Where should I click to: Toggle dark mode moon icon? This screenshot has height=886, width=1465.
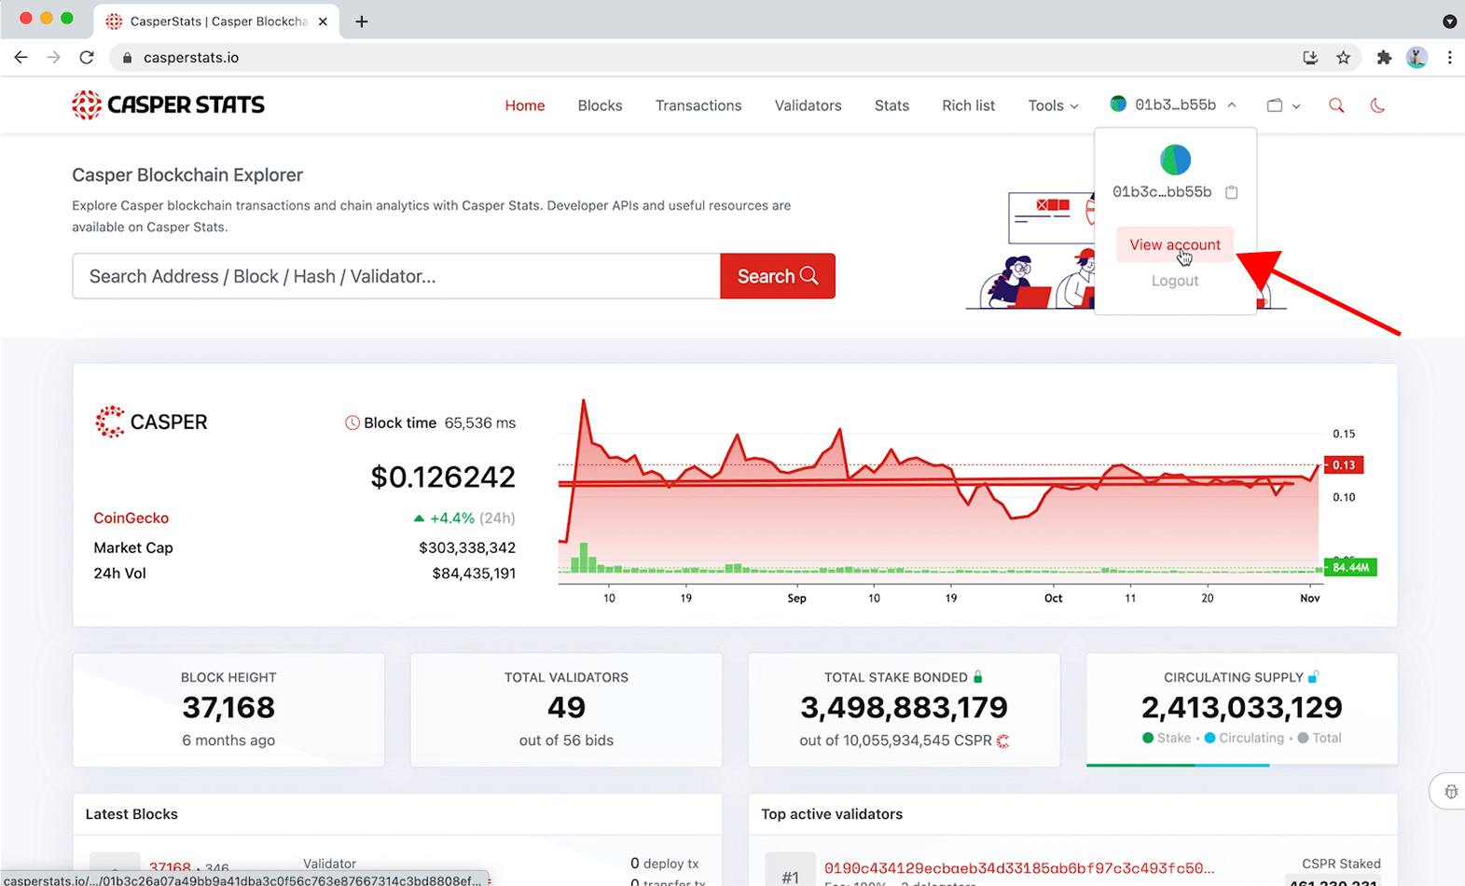point(1377,105)
